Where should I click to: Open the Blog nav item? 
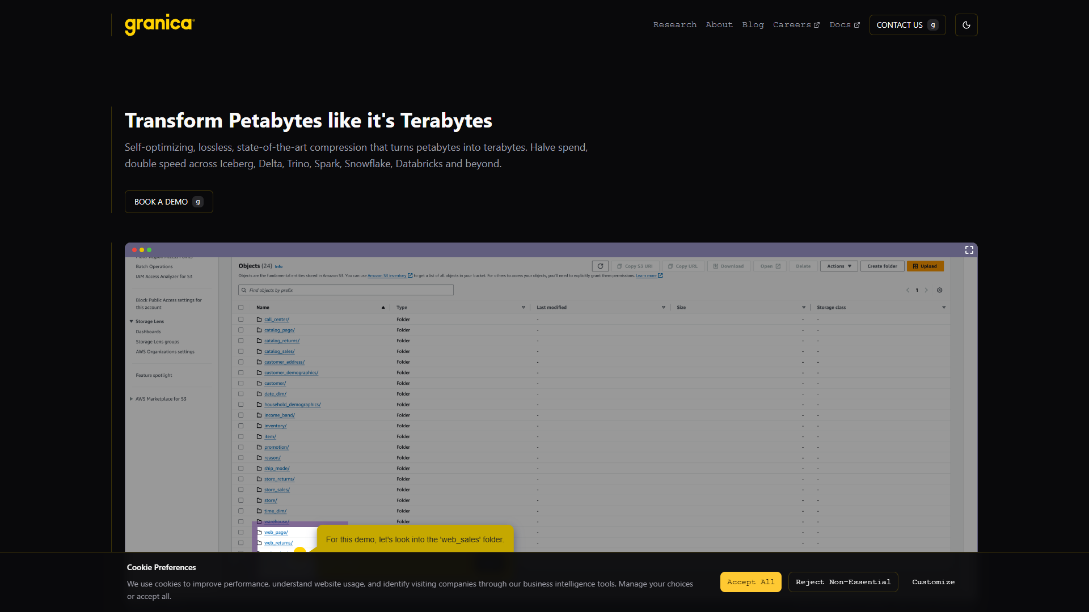click(753, 25)
